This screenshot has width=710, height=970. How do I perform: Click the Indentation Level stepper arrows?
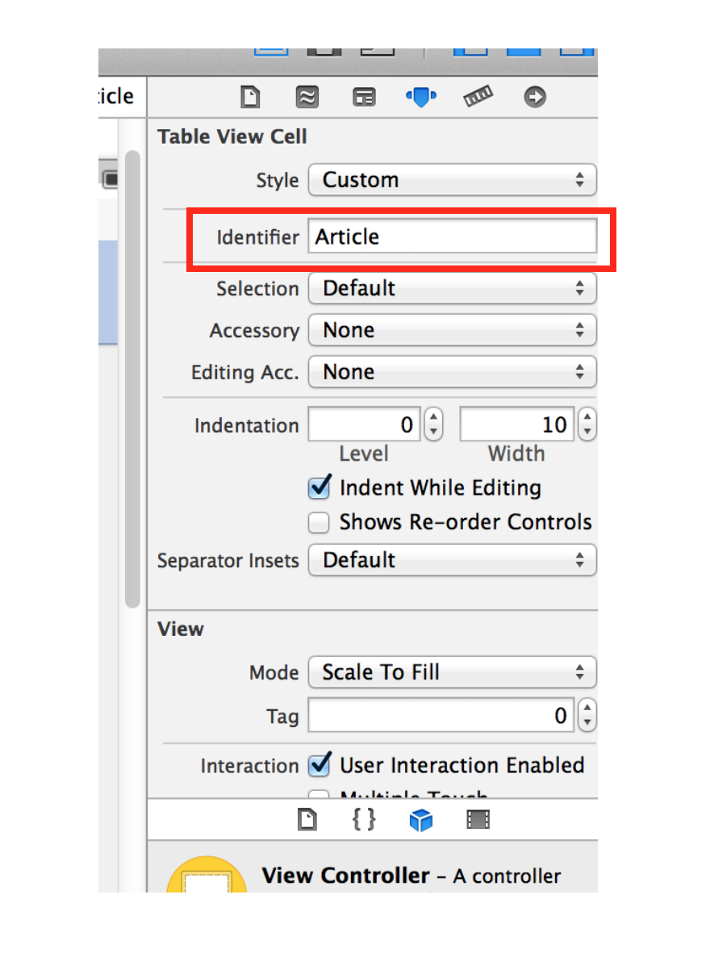tap(433, 424)
